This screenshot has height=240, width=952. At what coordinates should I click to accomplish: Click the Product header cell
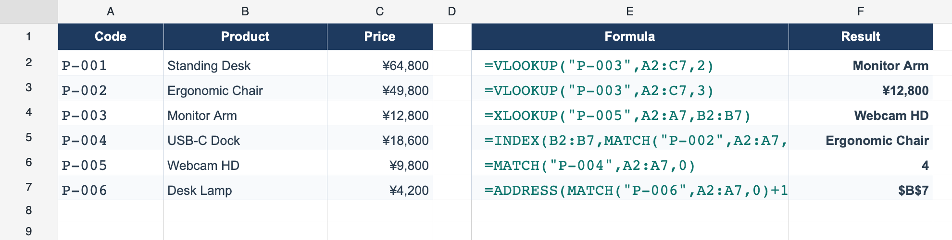coord(245,37)
